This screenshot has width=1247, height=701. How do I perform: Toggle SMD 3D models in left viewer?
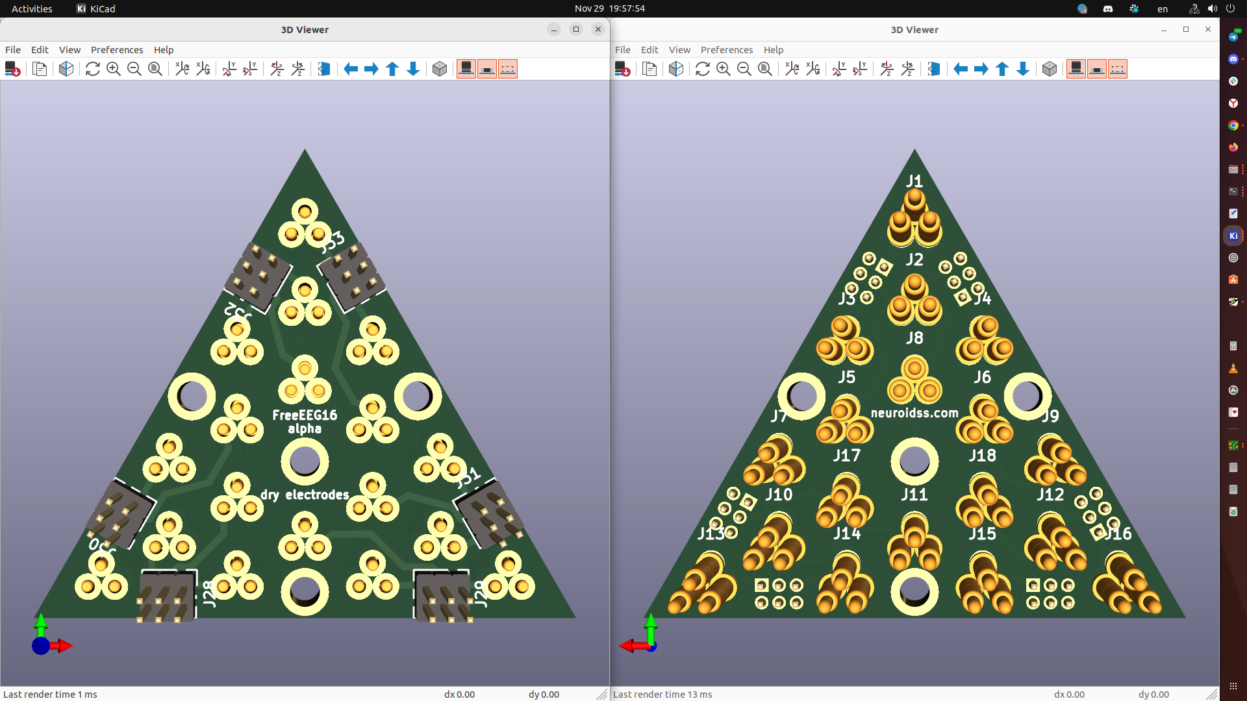click(487, 69)
